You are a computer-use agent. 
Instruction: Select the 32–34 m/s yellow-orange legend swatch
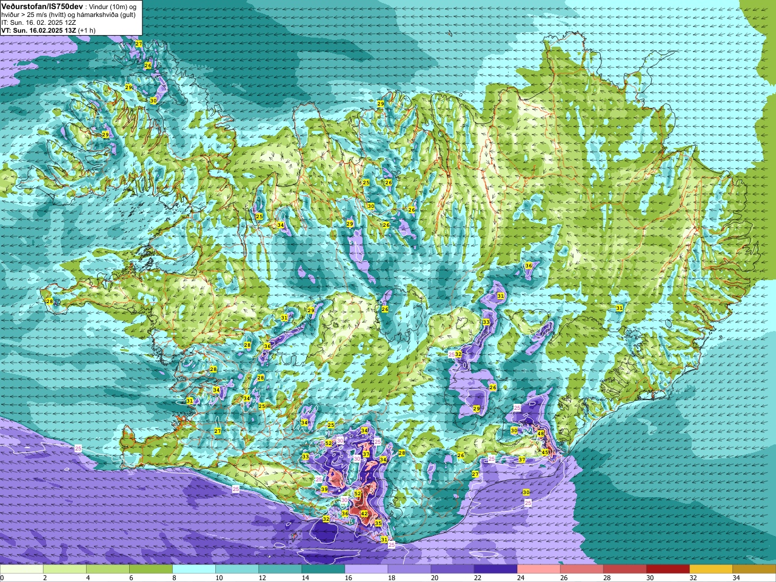pyautogui.click(x=711, y=569)
